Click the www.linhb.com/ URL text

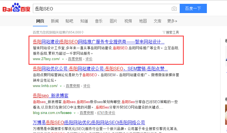45,86
